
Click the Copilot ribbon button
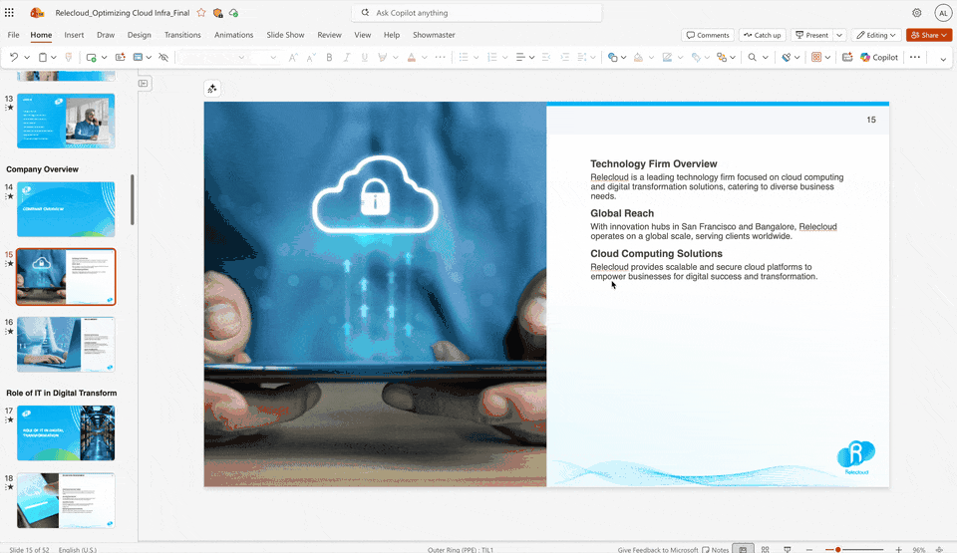(879, 57)
